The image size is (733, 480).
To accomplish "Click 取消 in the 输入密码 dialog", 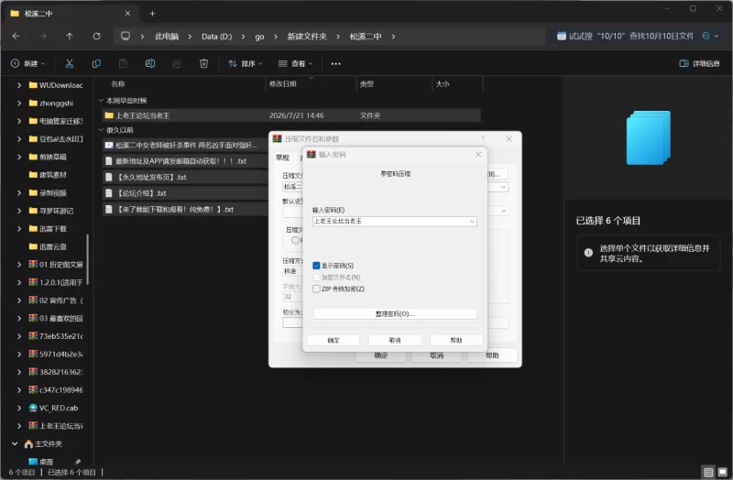I will 395,340.
